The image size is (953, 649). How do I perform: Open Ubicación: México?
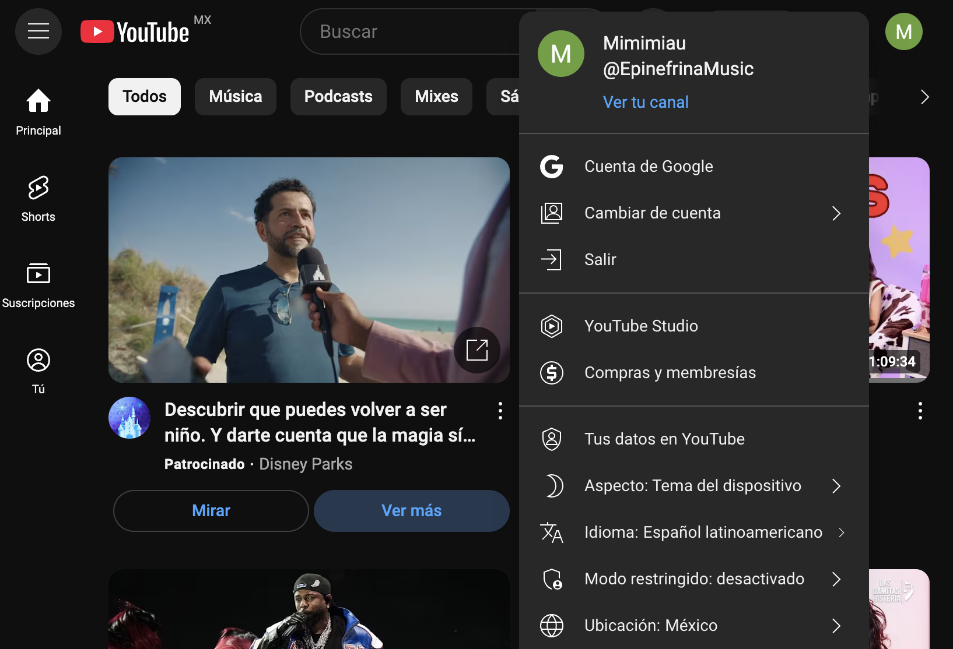coord(694,626)
